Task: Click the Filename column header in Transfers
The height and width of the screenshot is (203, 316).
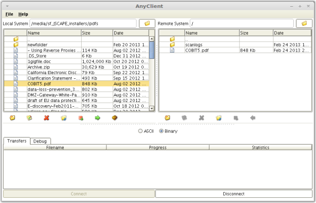Action: 55,147
